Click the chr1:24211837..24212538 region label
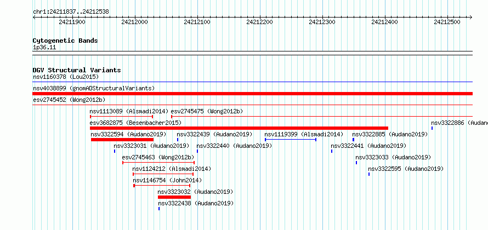The image size is (488, 230). pos(71,12)
